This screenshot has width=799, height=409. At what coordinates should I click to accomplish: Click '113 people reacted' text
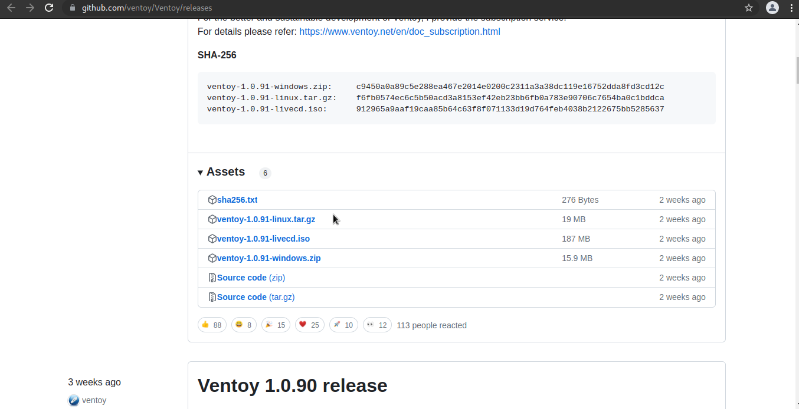pos(431,325)
